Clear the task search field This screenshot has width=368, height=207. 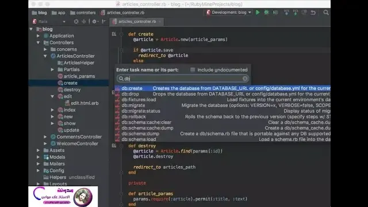point(245,79)
